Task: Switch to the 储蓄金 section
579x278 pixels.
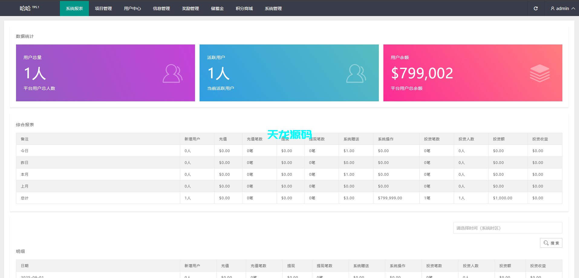Action: point(217,8)
